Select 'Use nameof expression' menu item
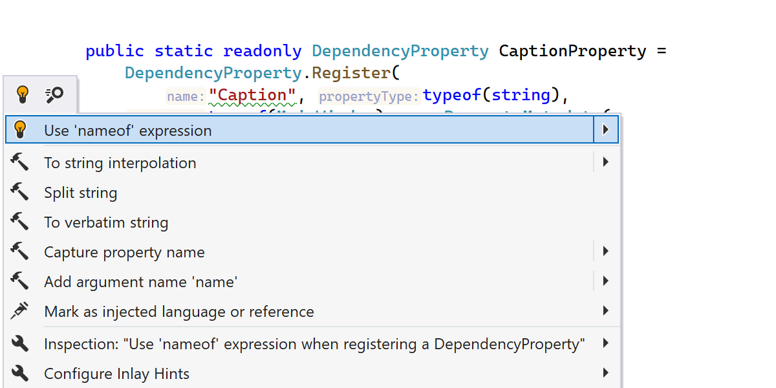776x388 pixels. tap(128, 131)
